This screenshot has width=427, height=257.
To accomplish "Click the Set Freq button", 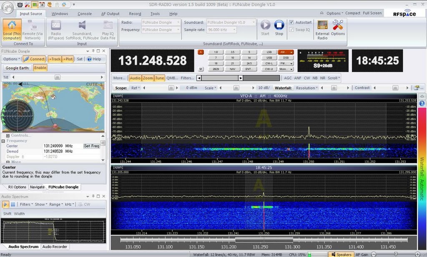I will point(91,146).
